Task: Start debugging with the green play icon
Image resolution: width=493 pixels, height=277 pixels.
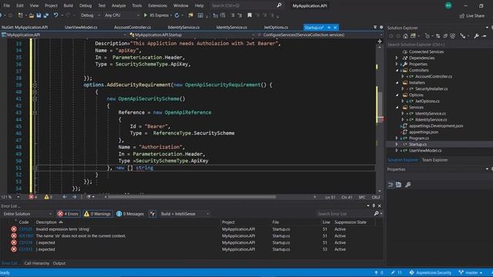Action: [146, 15]
